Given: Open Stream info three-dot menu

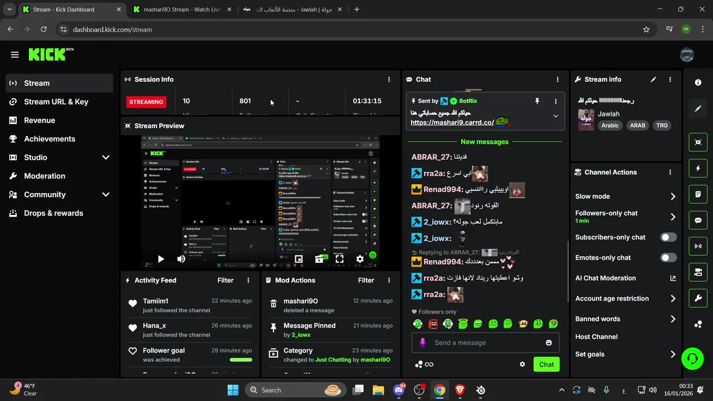Looking at the screenshot, I should click(x=670, y=80).
